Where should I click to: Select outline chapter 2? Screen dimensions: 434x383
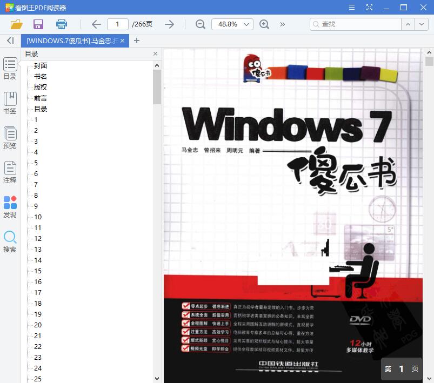point(36,130)
